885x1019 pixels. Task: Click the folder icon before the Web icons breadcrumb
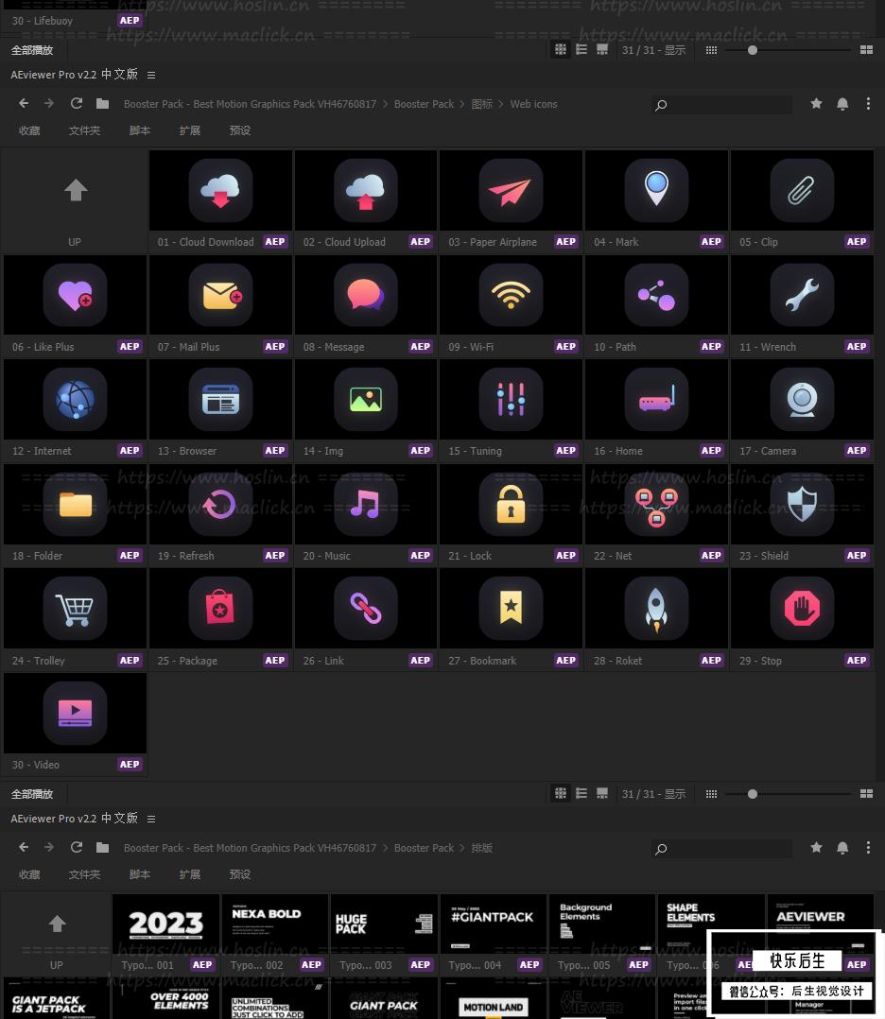(102, 103)
